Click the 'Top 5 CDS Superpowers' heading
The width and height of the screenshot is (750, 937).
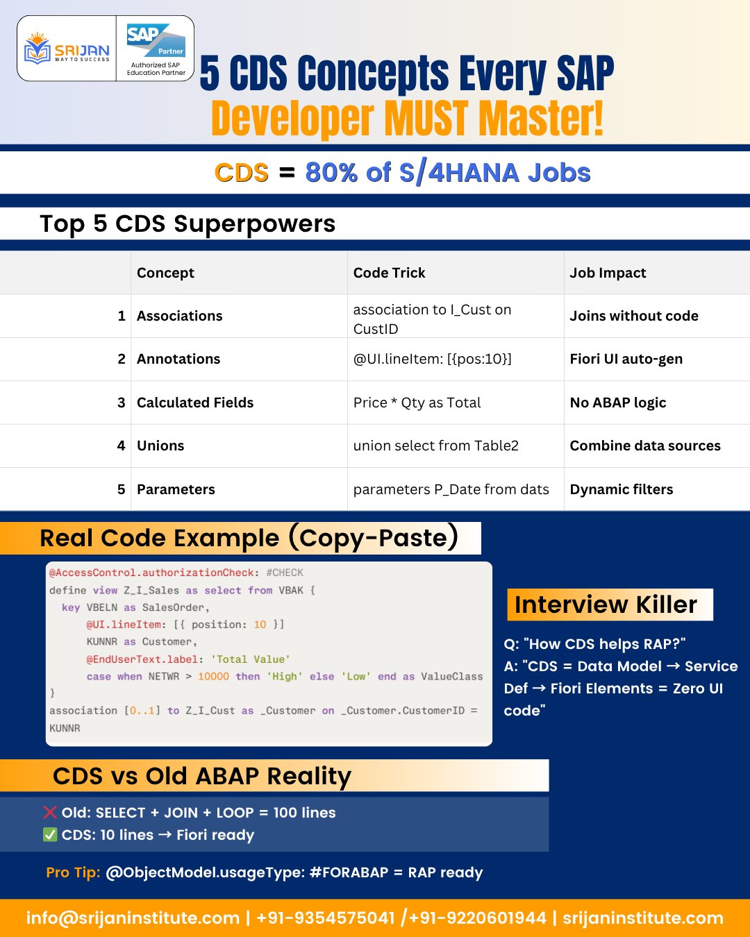coord(187,223)
